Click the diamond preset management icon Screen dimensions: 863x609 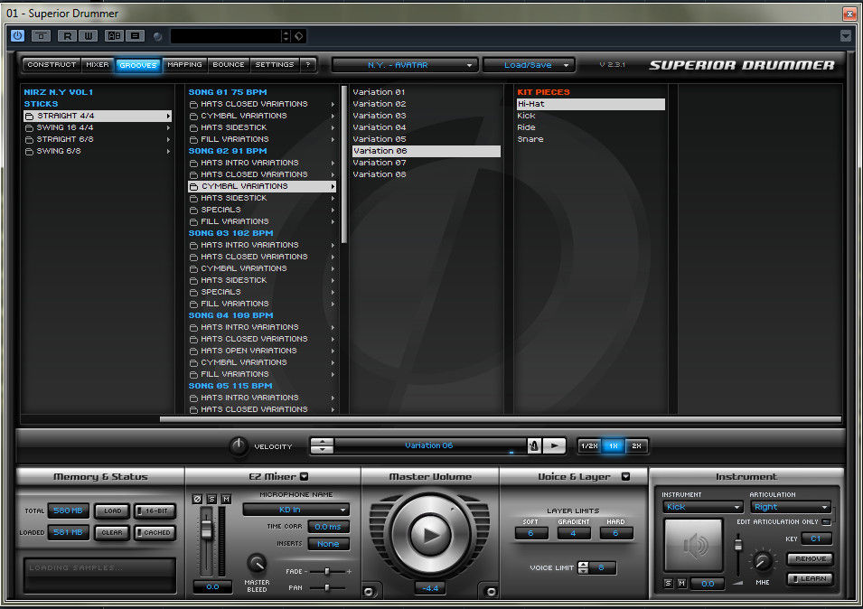point(299,36)
